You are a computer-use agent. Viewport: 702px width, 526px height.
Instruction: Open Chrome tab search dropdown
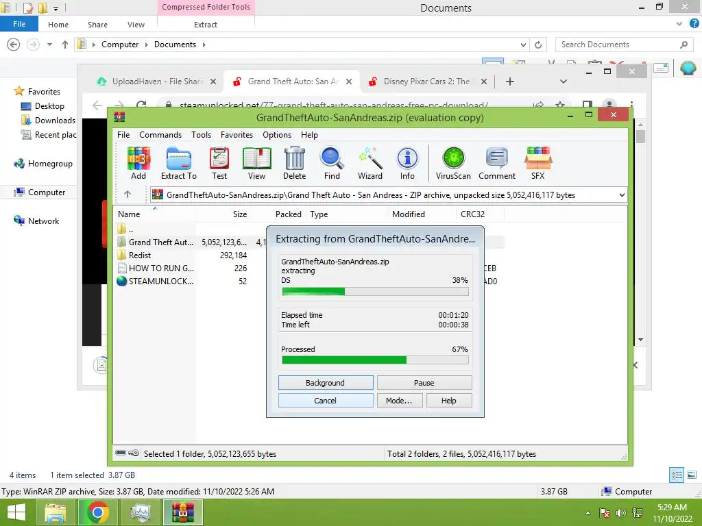(564, 82)
